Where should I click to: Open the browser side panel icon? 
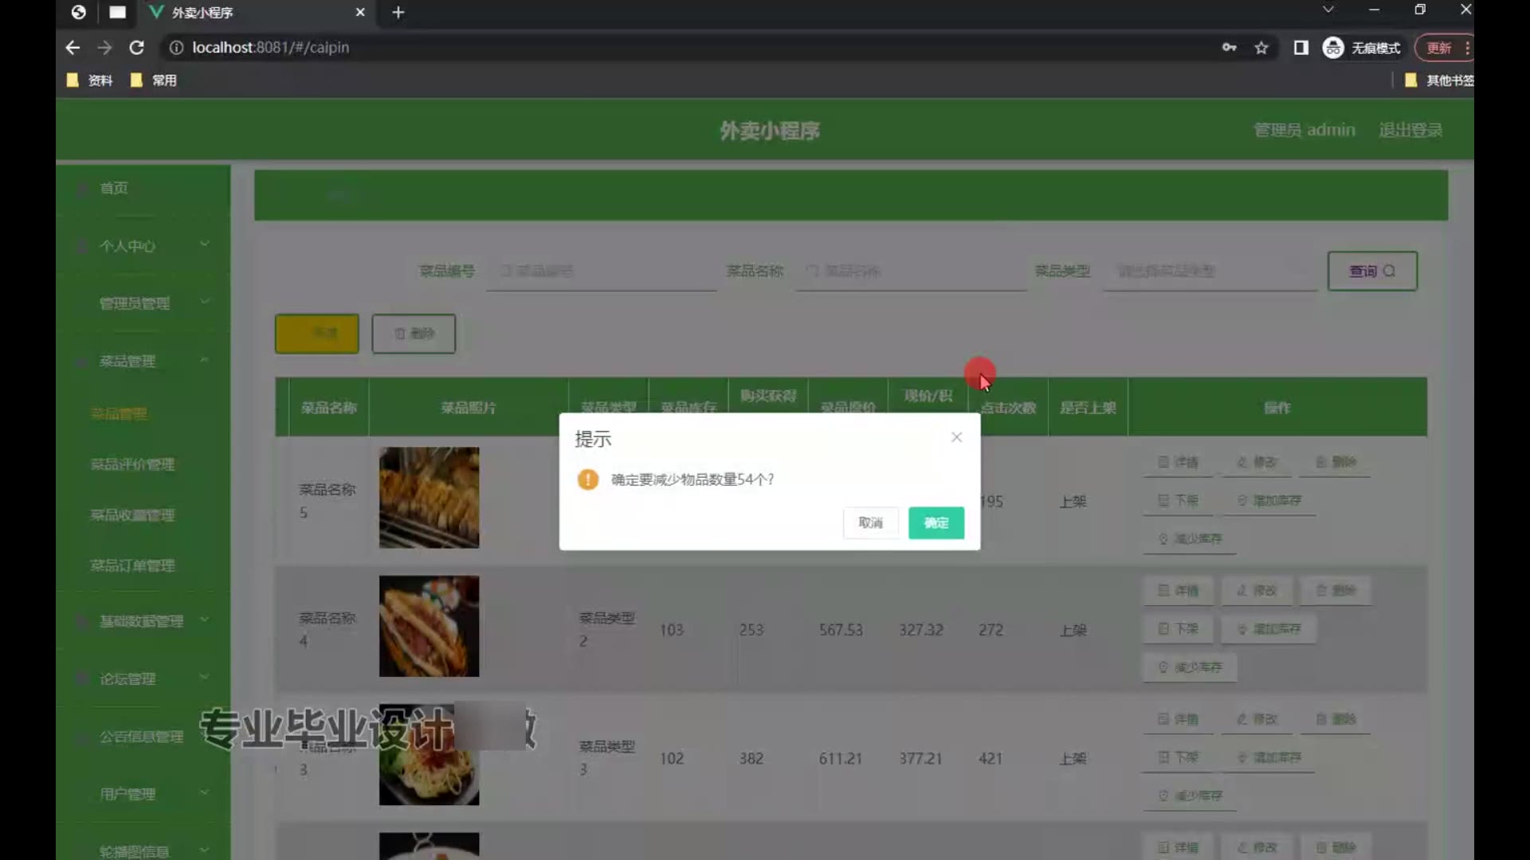point(1301,48)
